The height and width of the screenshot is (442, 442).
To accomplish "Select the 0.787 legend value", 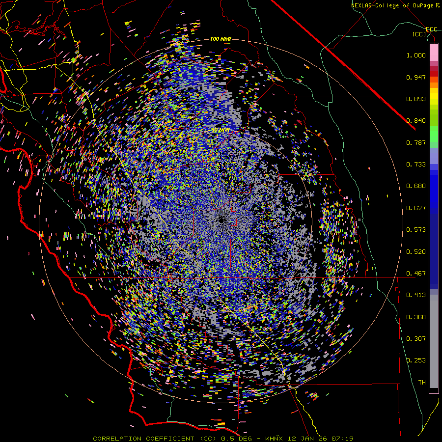I will point(416,142).
